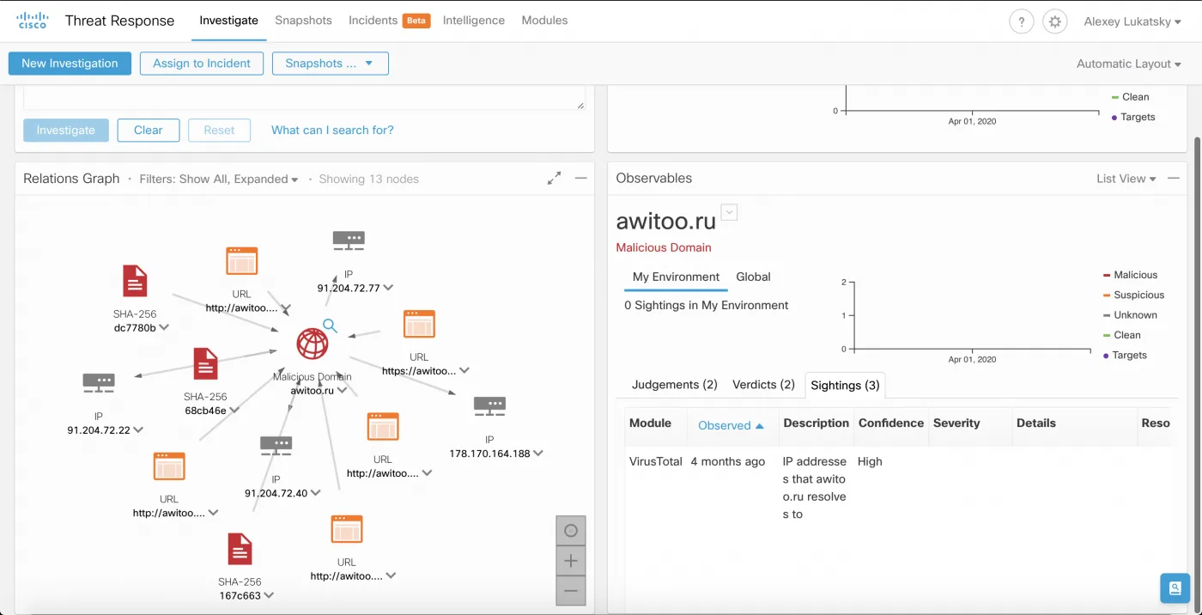
Task: Click the Investigate button
Action: tap(66, 131)
